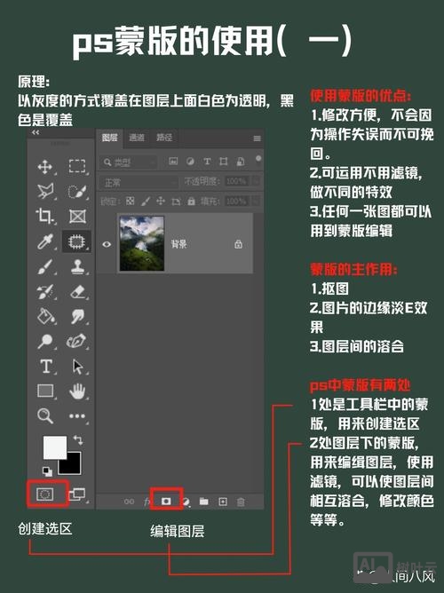This screenshot has height=593, width=444.
Task: Select the History Brush tool
Action: [45, 291]
